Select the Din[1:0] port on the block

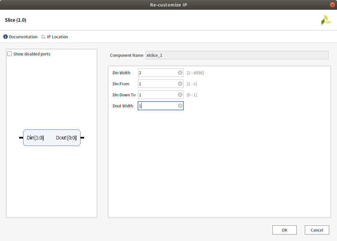click(x=35, y=138)
